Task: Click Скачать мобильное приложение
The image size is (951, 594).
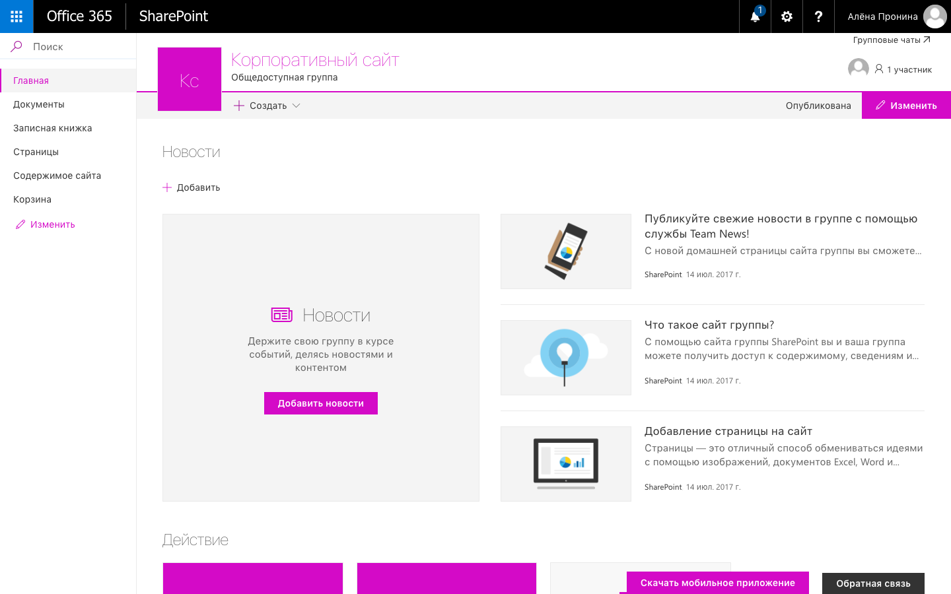Action: point(717,583)
